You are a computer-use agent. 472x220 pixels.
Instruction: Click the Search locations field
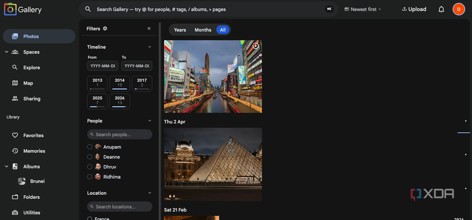(x=120, y=206)
